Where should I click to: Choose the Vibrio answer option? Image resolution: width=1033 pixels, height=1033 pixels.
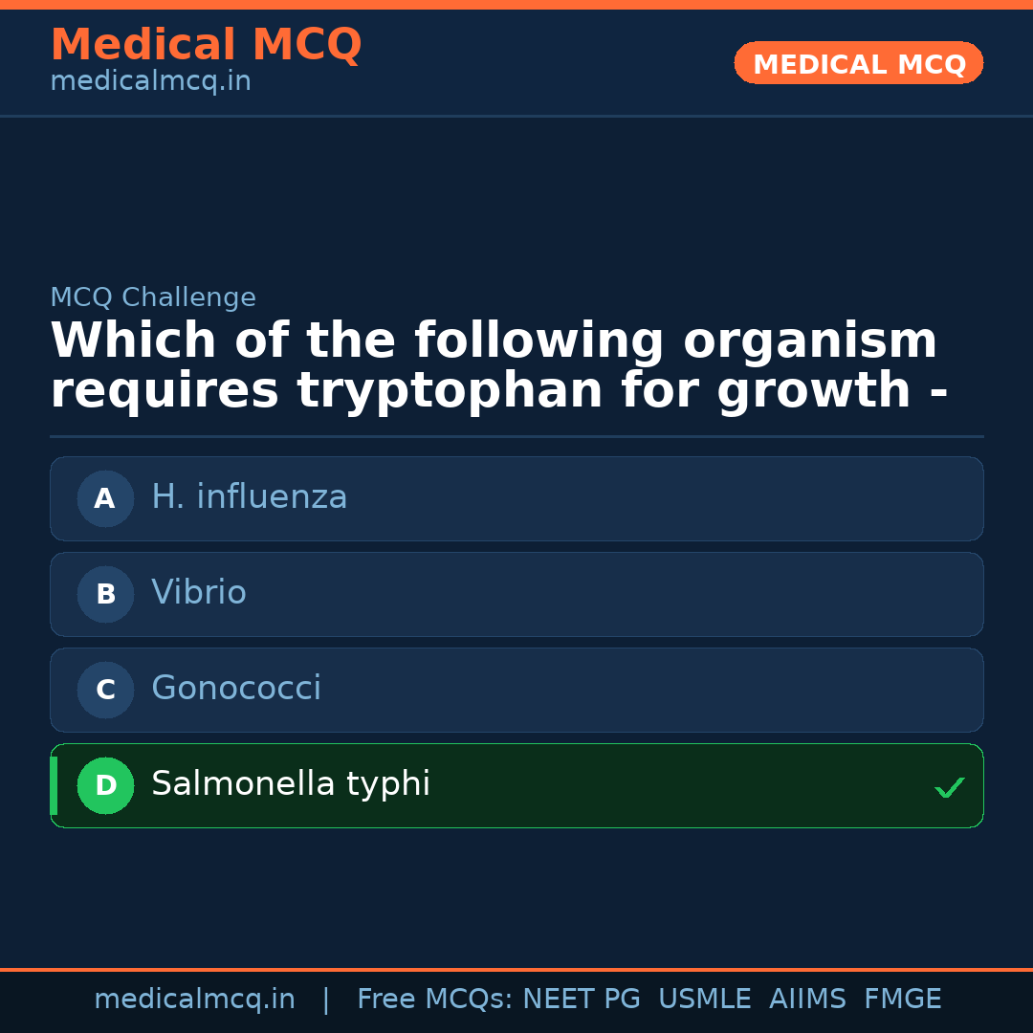pyautogui.click(x=199, y=593)
